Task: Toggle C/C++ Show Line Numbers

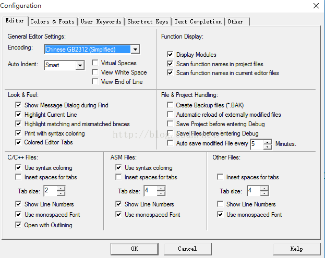Action: pyautogui.click(x=18, y=204)
